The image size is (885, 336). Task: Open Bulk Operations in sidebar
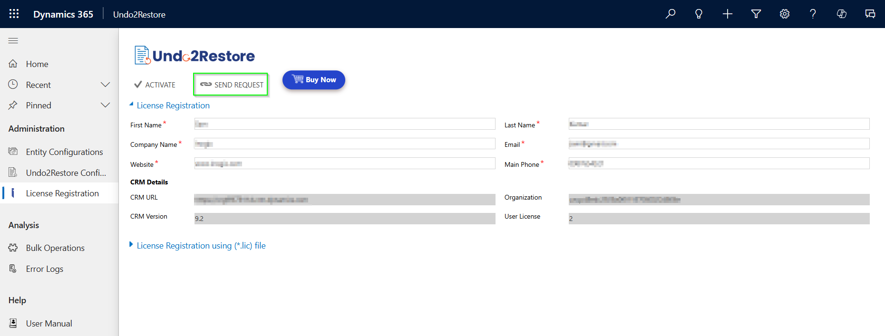coord(55,248)
